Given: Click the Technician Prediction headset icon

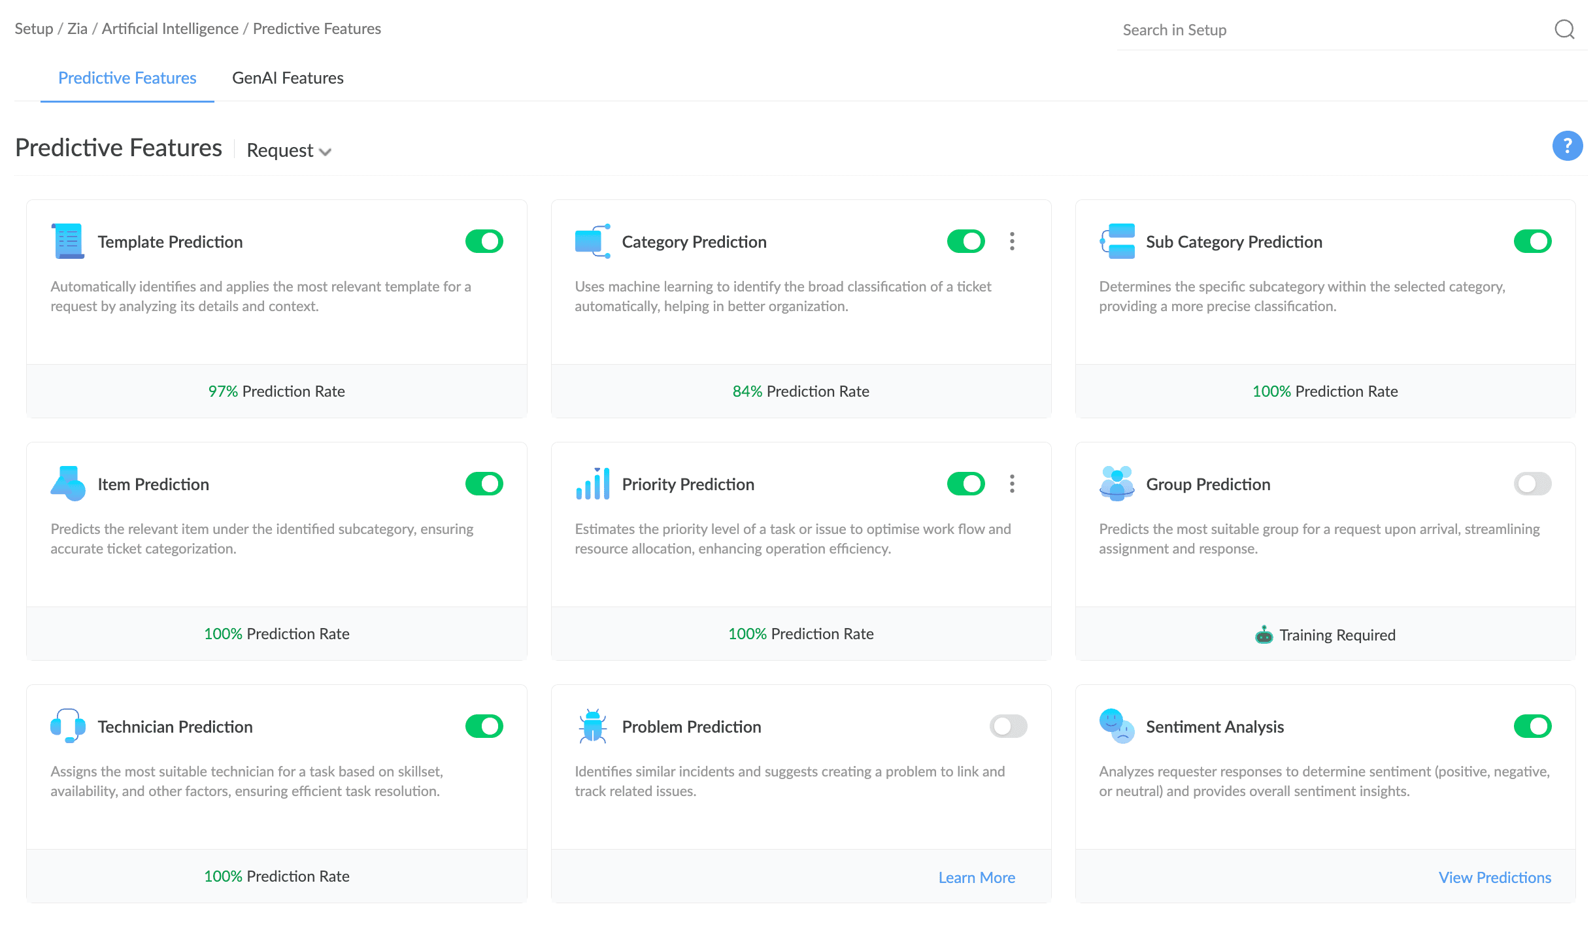Looking at the screenshot, I should 68,726.
